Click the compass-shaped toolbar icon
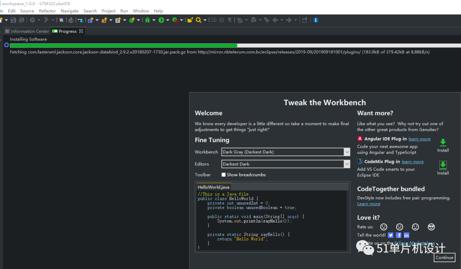This screenshot has width=461, height=269. point(32,20)
